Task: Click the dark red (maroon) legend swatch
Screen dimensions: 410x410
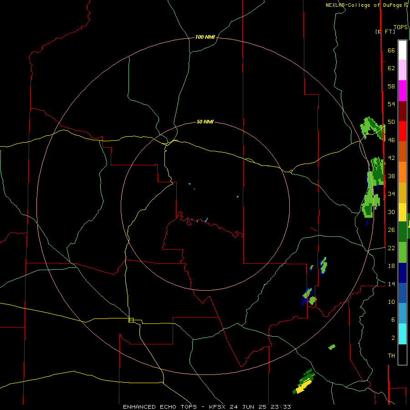Action: click(x=402, y=111)
